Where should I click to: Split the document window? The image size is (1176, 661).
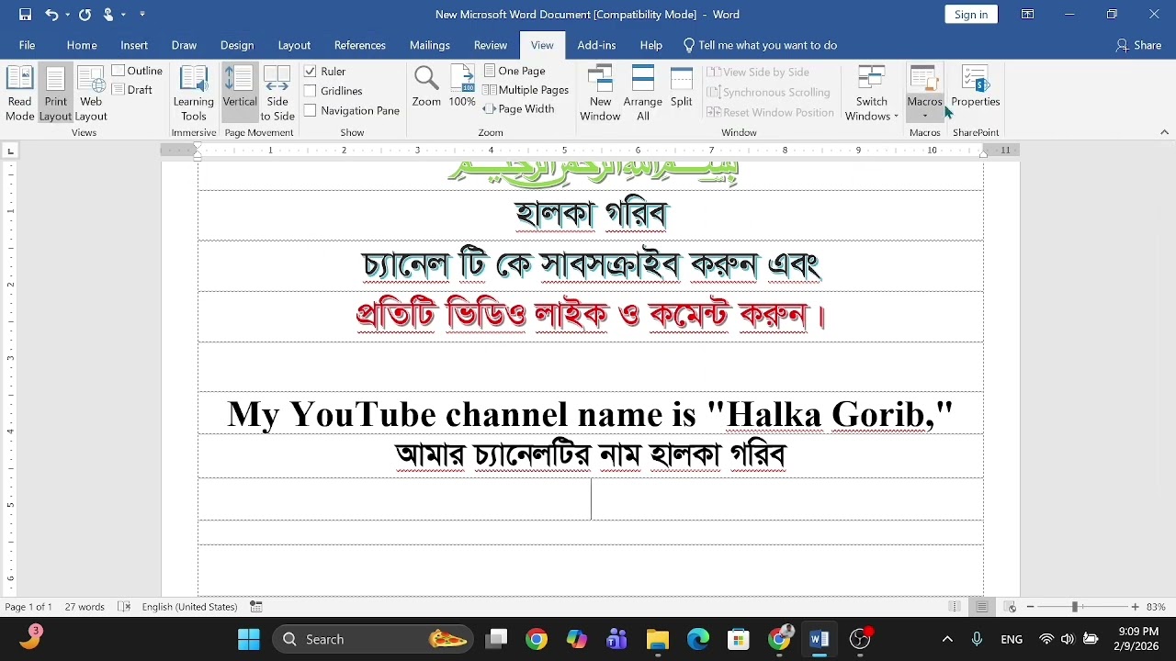[682, 87]
